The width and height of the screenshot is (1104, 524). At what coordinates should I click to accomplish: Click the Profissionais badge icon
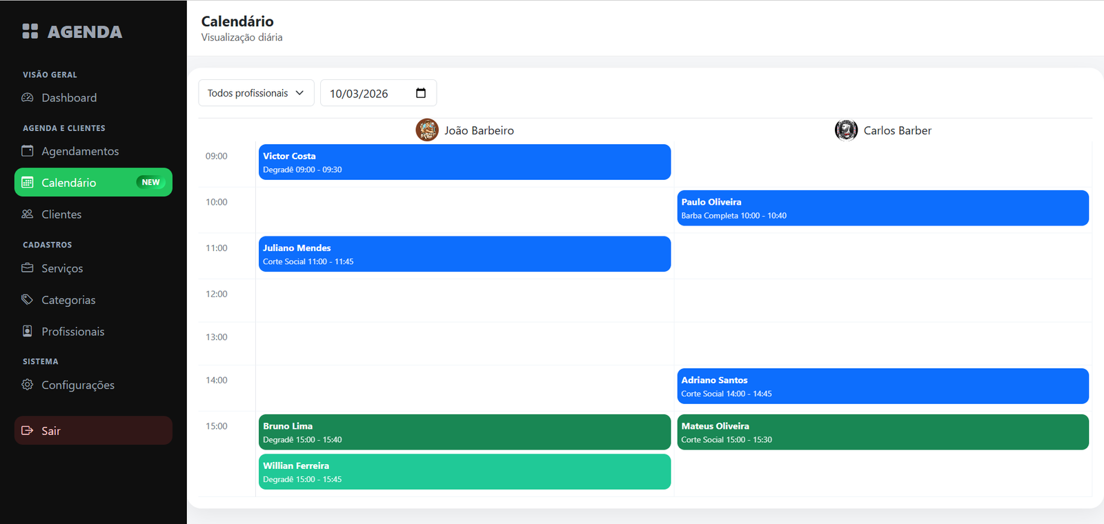click(28, 332)
